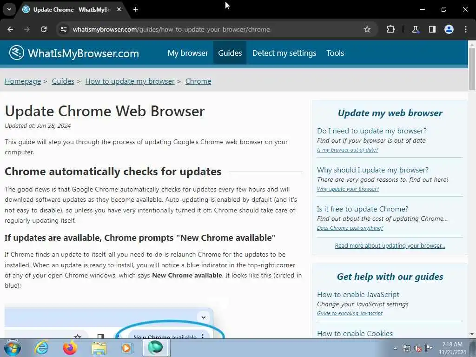
Task: Click the 'Update my web browser' sidebar heading
Action: [x=390, y=113]
